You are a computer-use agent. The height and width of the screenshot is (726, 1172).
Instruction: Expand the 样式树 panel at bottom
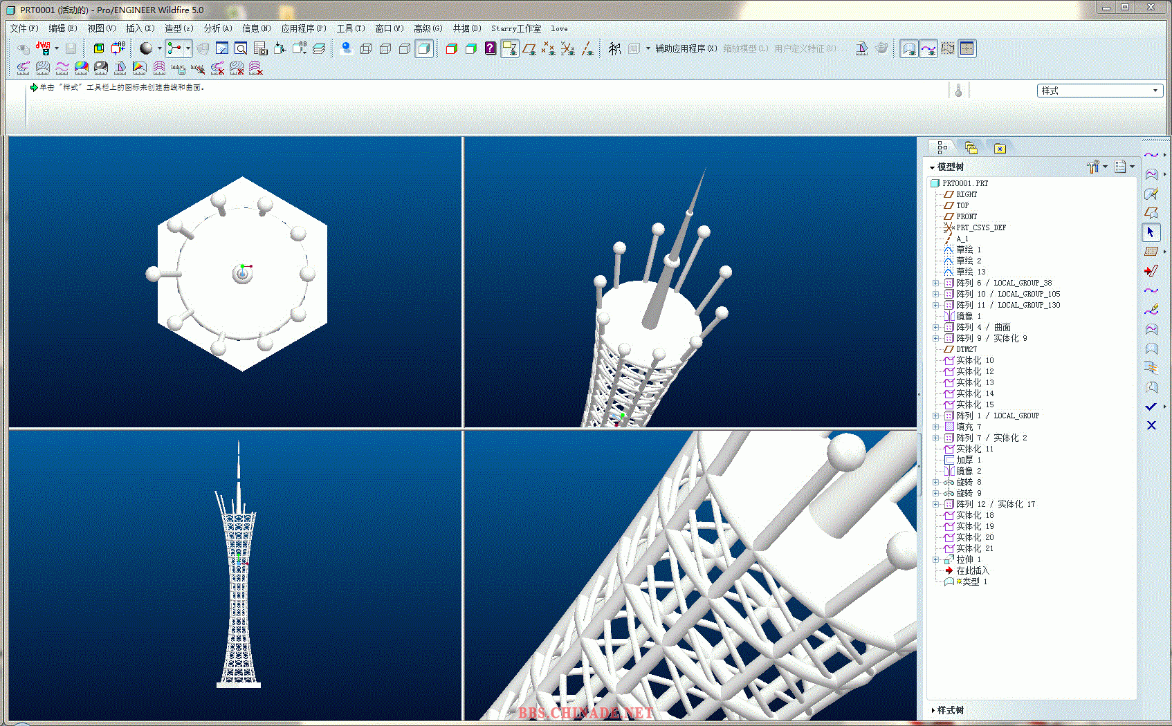(x=946, y=710)
